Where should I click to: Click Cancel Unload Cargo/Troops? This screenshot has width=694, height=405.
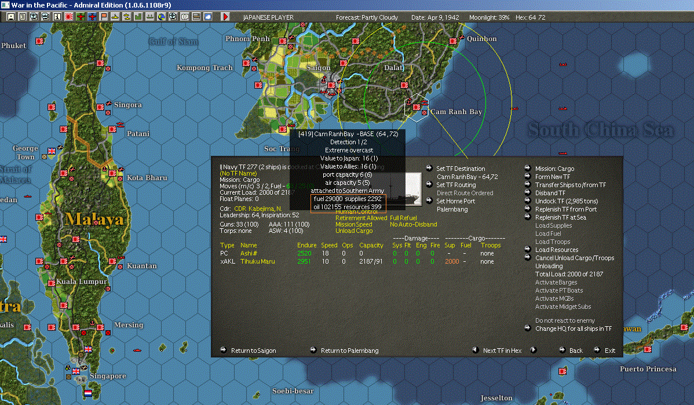click(x=575, y=258)
